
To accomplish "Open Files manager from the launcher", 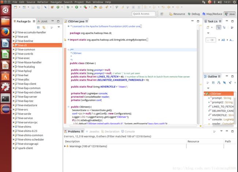I will [x=5, y=21].
